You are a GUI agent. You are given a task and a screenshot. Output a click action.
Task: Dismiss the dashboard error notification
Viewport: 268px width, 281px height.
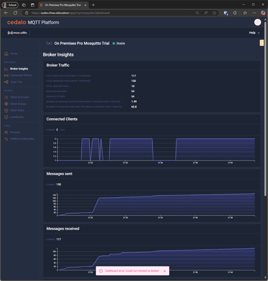click(164, 271)
